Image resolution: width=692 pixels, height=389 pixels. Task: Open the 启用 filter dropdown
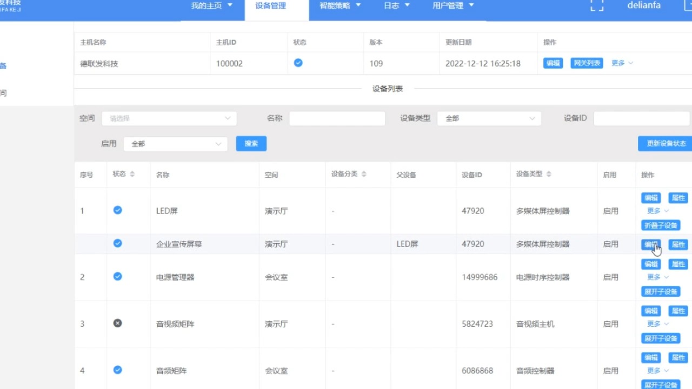pos(176,144)
